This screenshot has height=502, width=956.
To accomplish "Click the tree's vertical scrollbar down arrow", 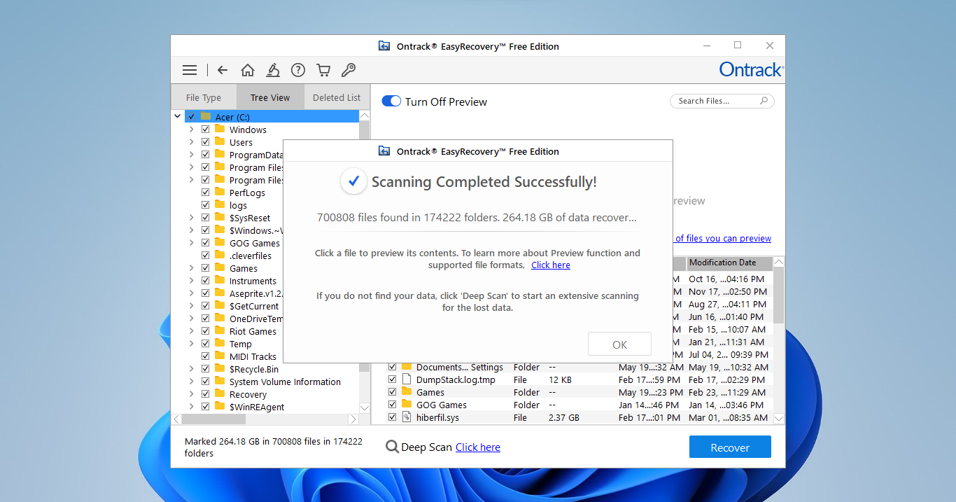I will [x=365, y=407].
